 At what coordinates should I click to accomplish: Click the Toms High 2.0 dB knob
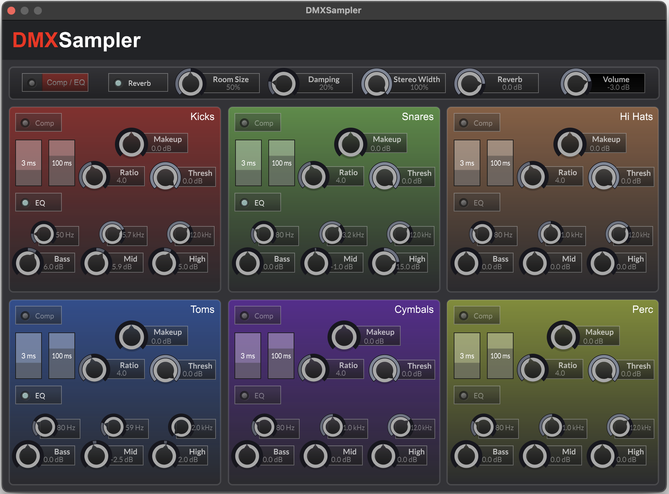coord(164,456)
